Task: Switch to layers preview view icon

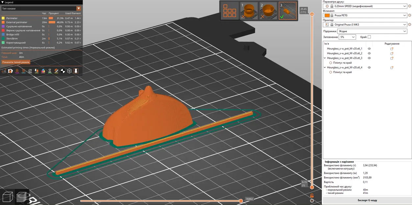Action: coord(22,197)
